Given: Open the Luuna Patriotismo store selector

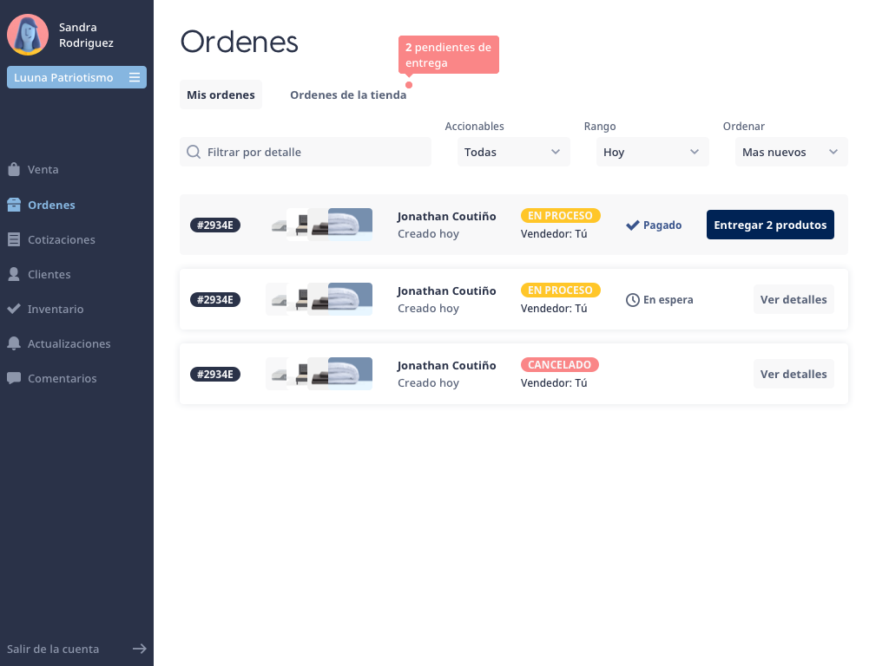Looking at the screenshot, I should (76, 77).
